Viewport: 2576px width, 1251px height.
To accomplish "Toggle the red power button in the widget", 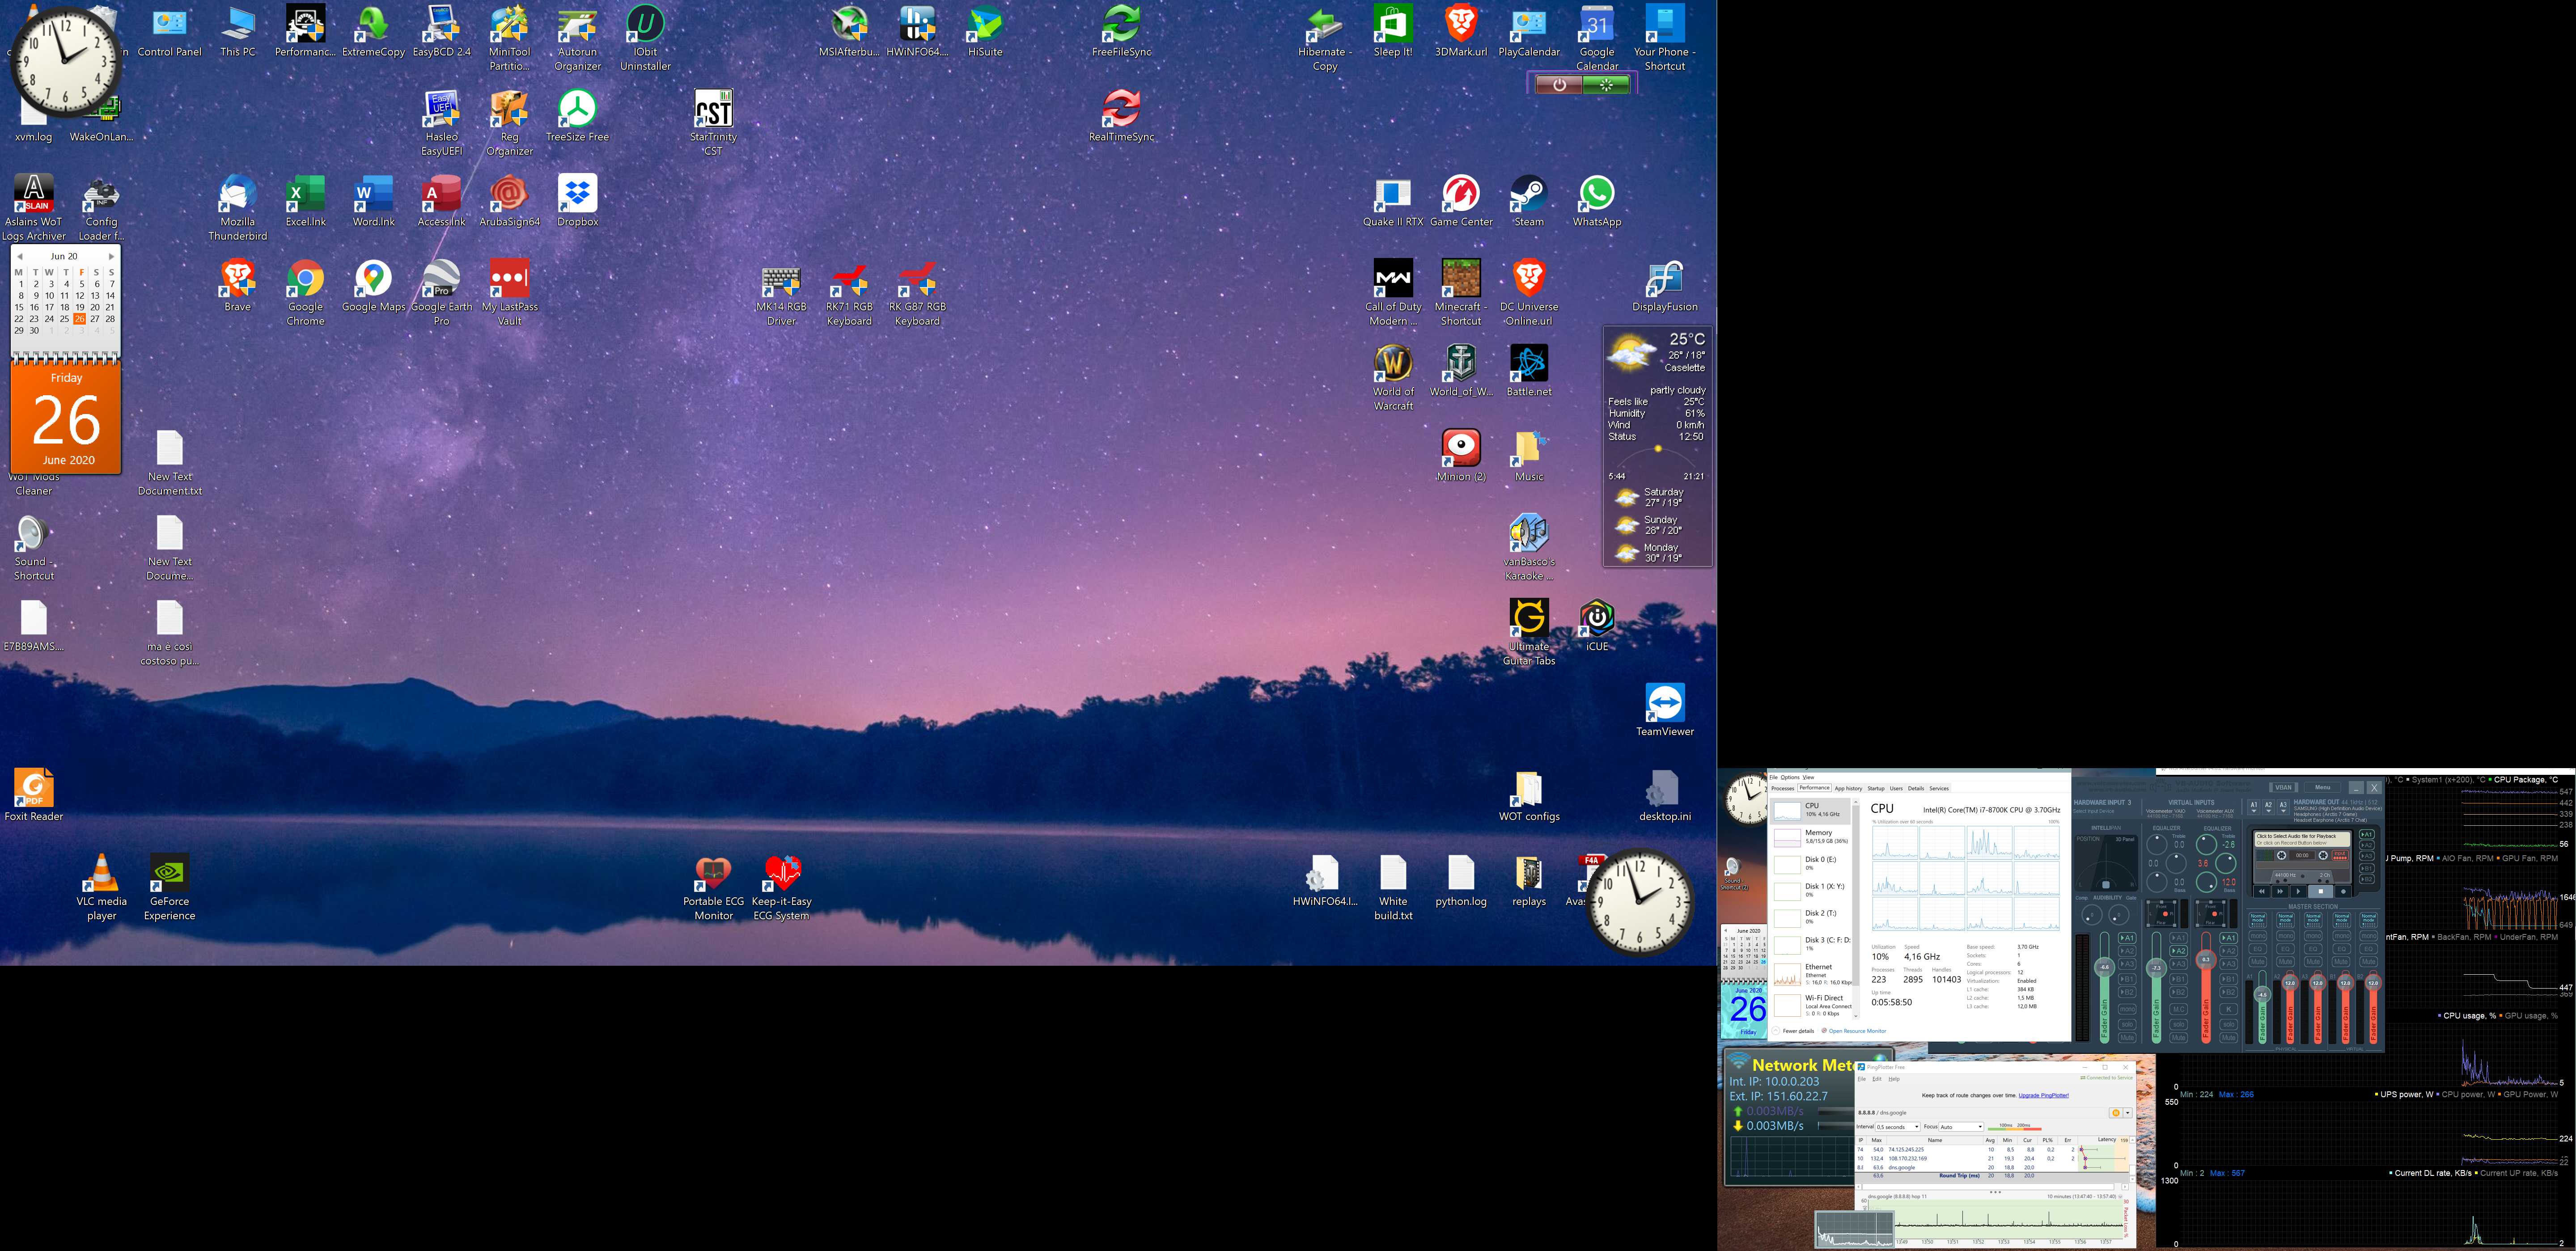I will click(1559, 85).
